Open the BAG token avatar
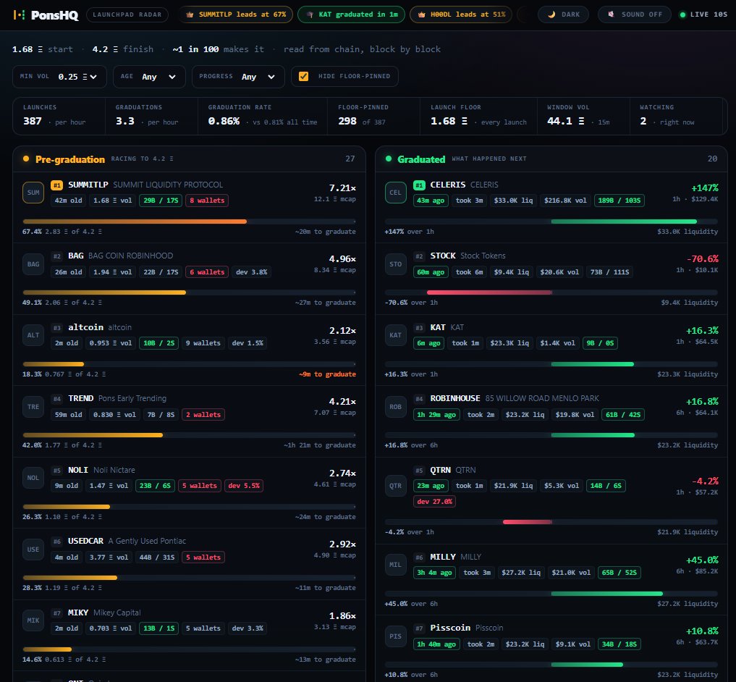 click(33, 264)
